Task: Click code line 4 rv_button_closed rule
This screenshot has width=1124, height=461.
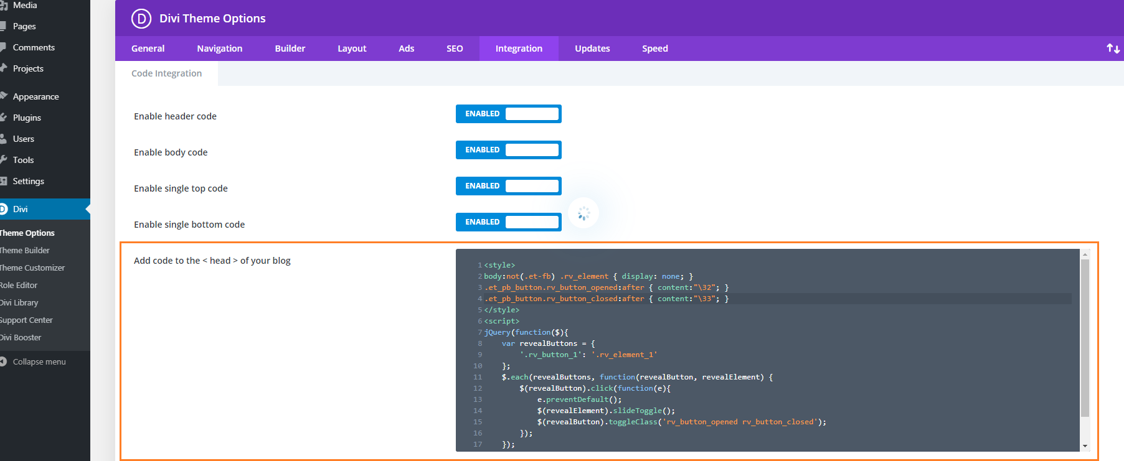Action: point(607,299)
